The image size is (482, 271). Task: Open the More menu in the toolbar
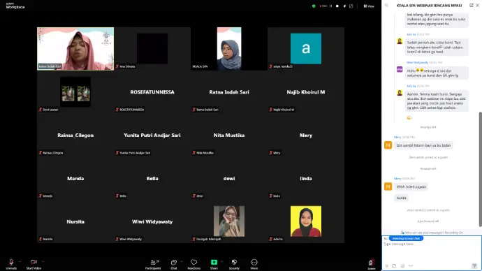click(x=254, y=264)
